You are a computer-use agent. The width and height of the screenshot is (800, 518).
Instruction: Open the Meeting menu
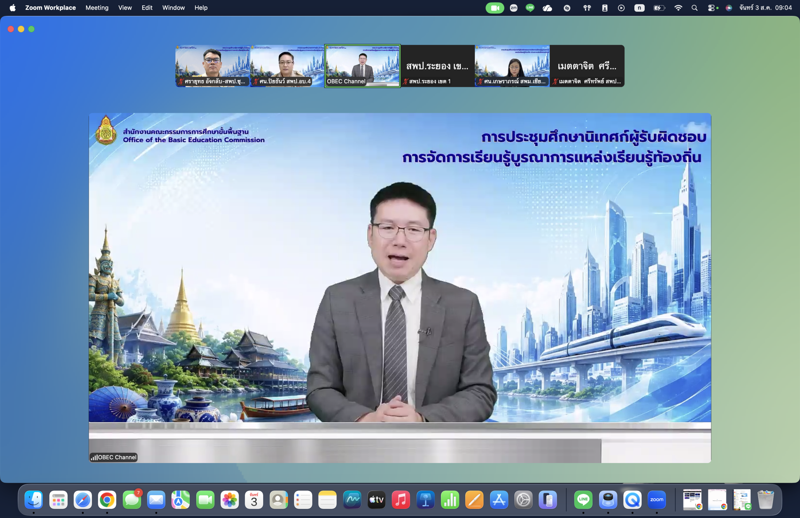97,8
